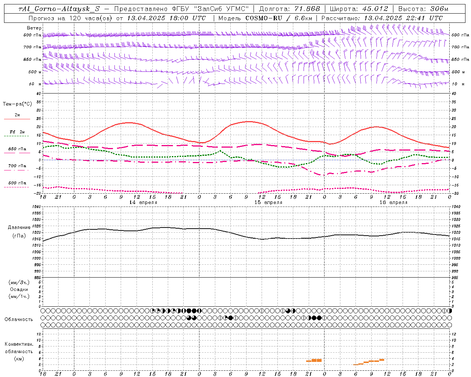Click the (мм/3ч.) precipitation unit label
Image resolution: width=471 pixels, height=377 pixels.
pos(19,282)
